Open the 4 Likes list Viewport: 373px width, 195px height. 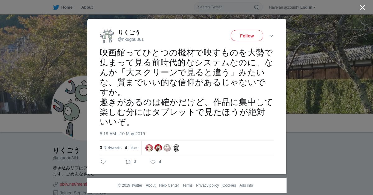[131, 148]
